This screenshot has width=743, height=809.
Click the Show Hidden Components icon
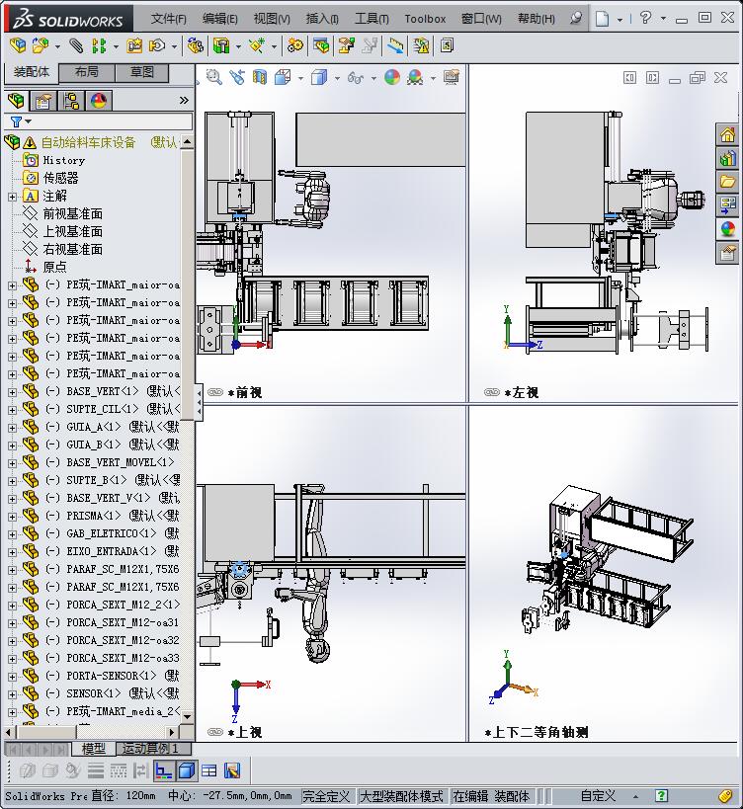[x=196, y=45]
